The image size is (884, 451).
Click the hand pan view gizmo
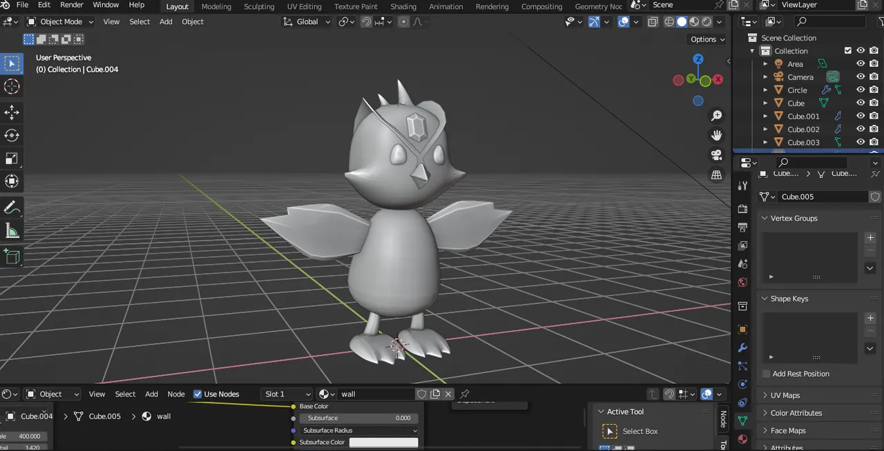click(x=717, y=135)
